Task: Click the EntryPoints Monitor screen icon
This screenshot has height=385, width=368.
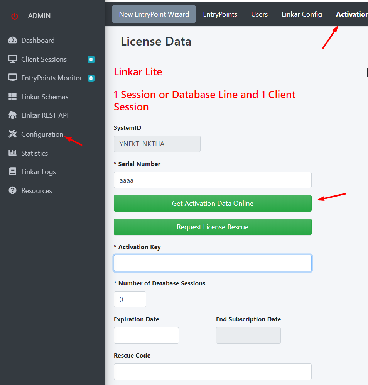Action: [x=12, y=78]
